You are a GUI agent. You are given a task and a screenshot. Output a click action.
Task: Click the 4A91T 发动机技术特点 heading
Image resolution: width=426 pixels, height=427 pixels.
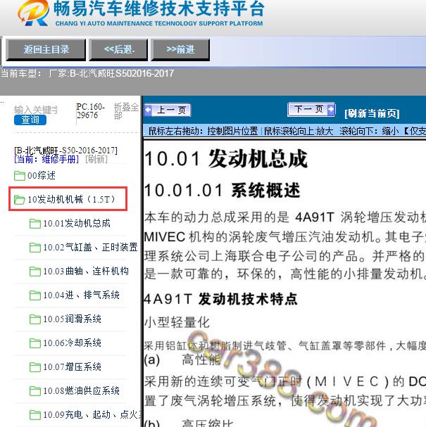pos(220,299)
